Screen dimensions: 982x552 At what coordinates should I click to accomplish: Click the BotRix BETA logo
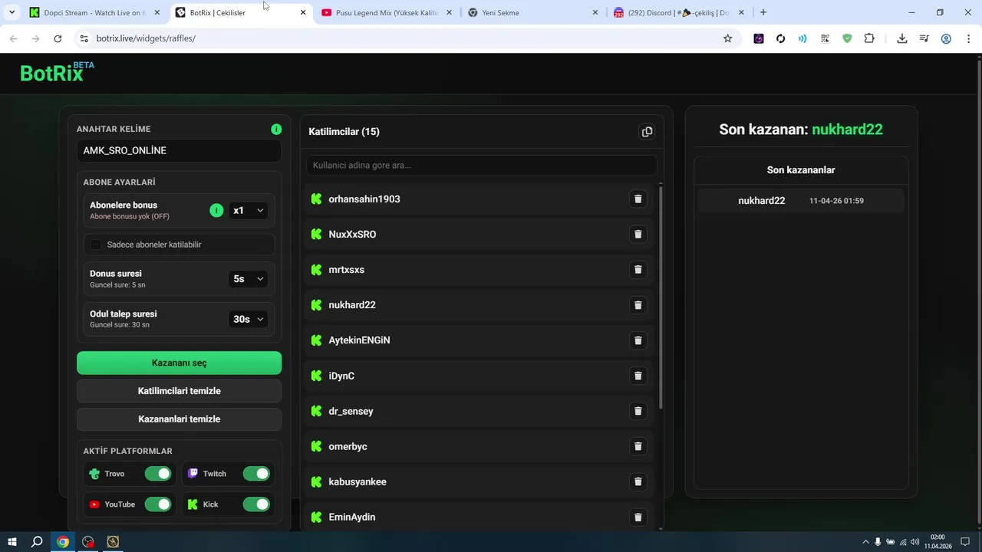click(57, 72)
